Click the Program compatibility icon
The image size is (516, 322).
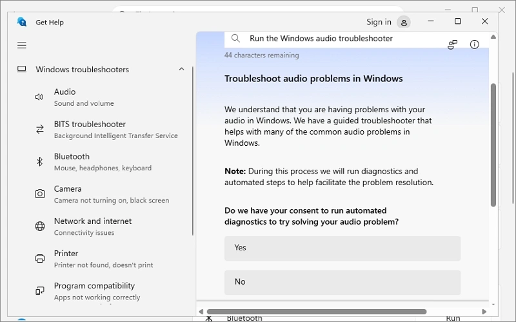point(40,291)
